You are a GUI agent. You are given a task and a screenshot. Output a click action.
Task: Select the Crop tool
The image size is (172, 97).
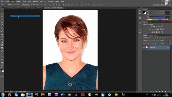point(2,22)
